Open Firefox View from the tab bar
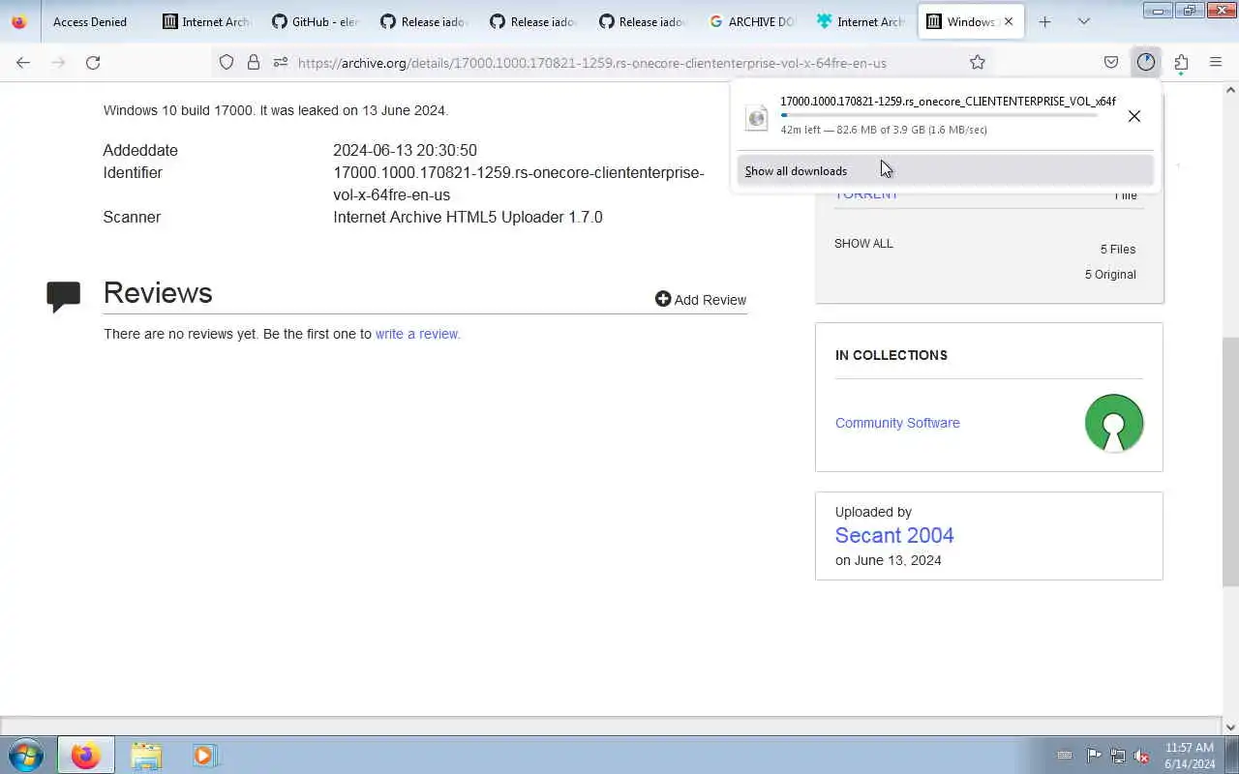 pos(19,21)
